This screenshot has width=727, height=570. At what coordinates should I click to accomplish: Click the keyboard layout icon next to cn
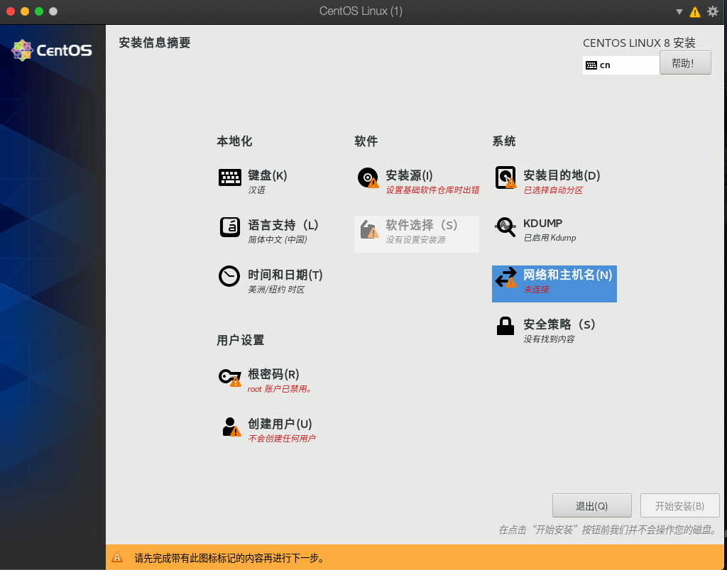(591, 65)
